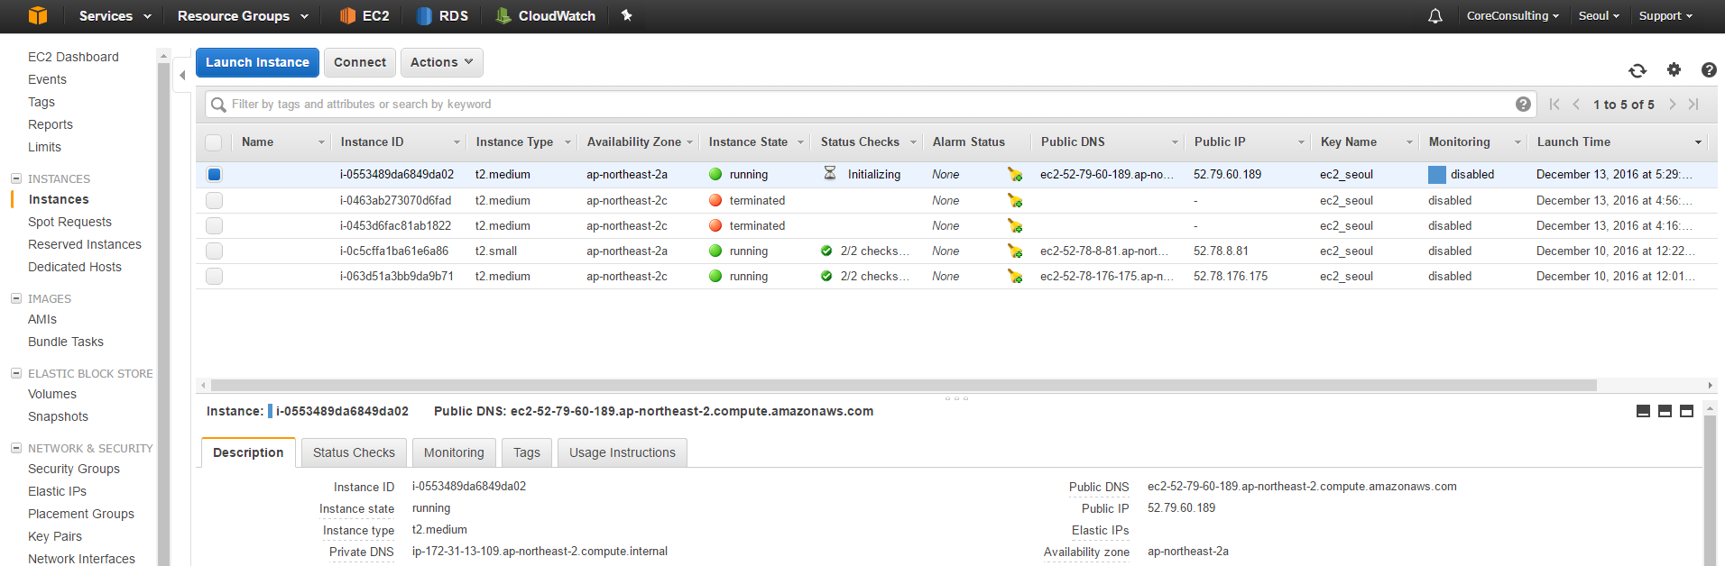Open the Resource Groups dropdown
This screenshot has height=566, width=1725.
243,15
